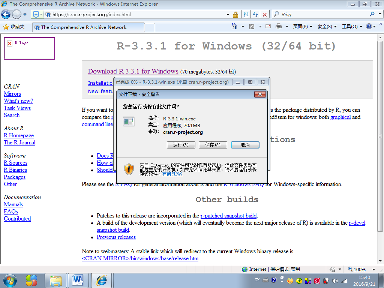Click the Read Mail icon
The image size is (384, 288).
(268, 27)
